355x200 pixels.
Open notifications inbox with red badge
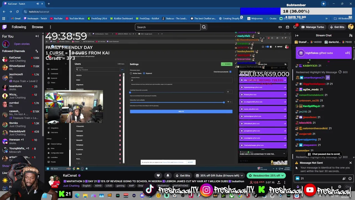click(295, 27)
